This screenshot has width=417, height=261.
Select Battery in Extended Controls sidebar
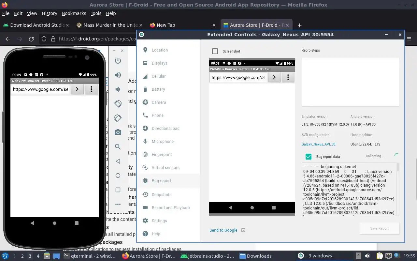[168, 89]
